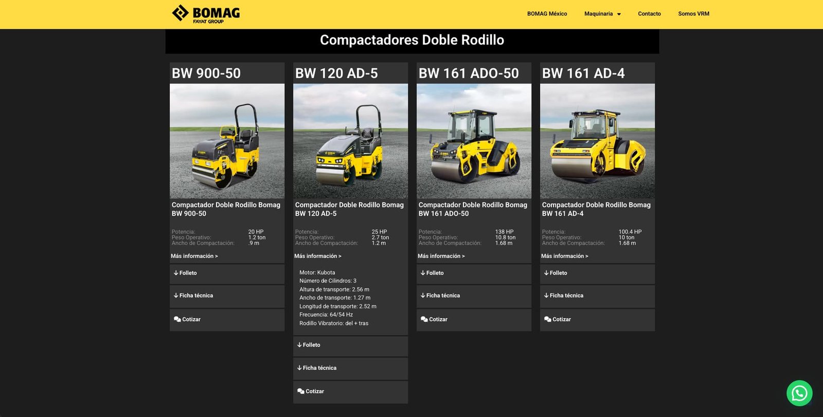This screenshot has width=823, height=417.
Task: Click the '10.8 ton' weight value
Action: pyautogui.click(x=506, y=237)
